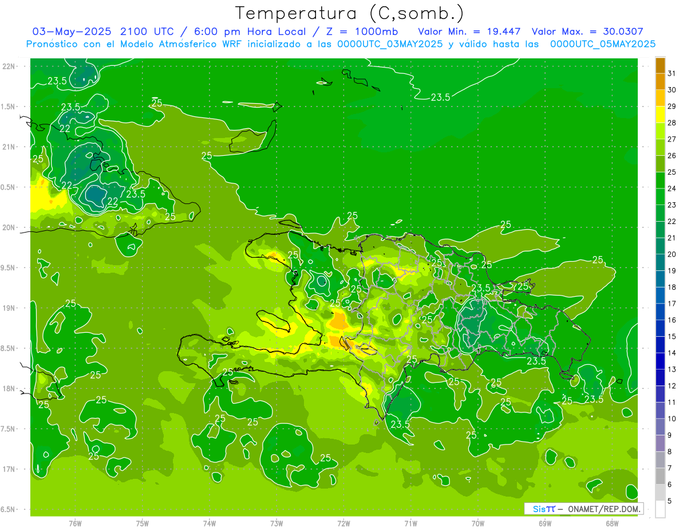Screen dimensions: 687x531
Task: Click the "68W" longitude axis label
Action: pyautogui.click(x=612, y=524)
